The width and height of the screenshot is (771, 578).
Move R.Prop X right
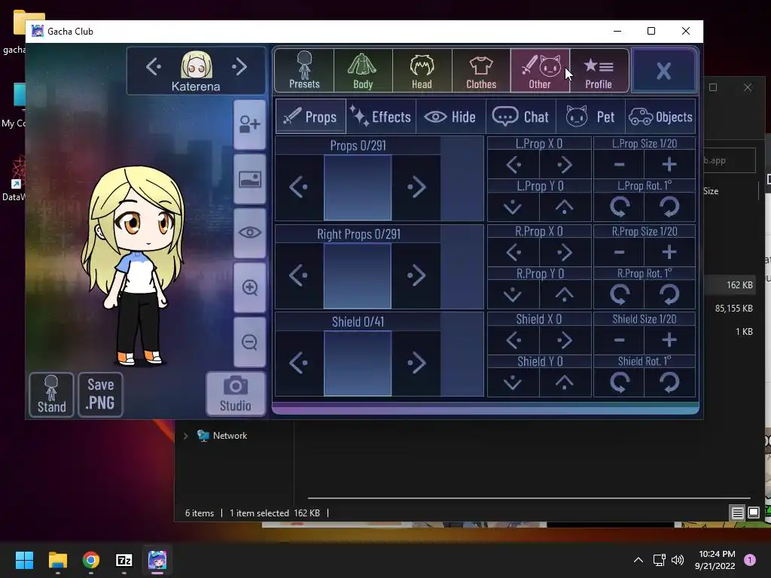[x=565, y=253]
